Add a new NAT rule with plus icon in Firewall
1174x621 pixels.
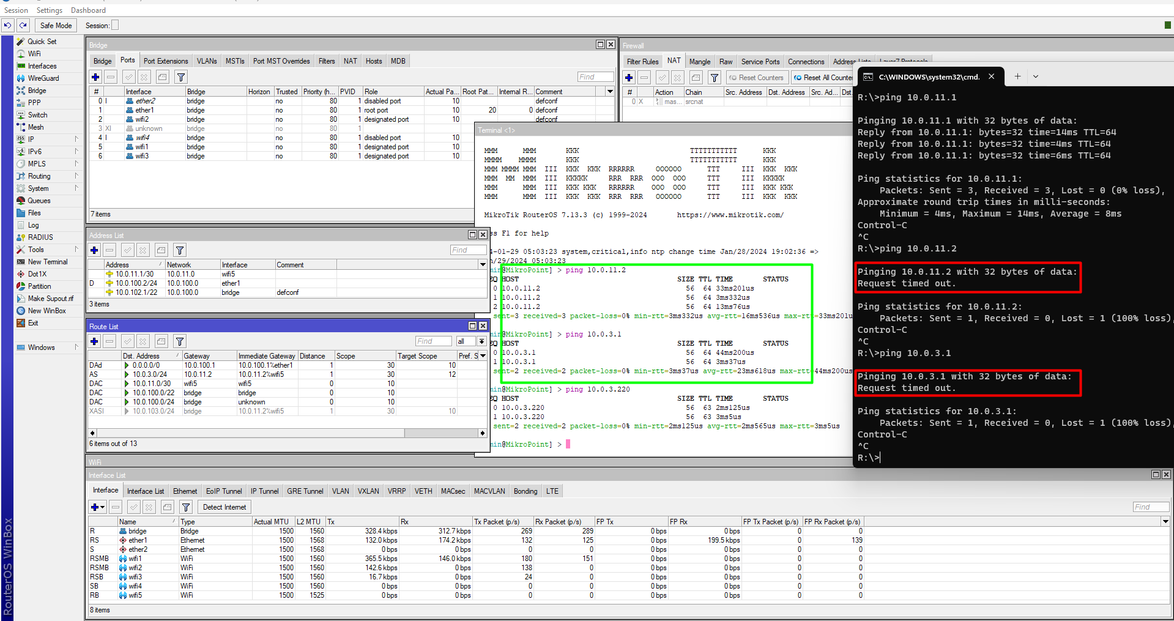click(x=629, y=78)
